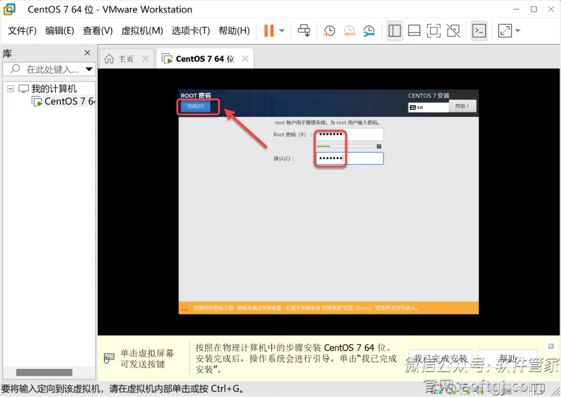This screenshot has width=561, height=397.
Task: Close the VMware Workstation window
Action: click(551, 9)
